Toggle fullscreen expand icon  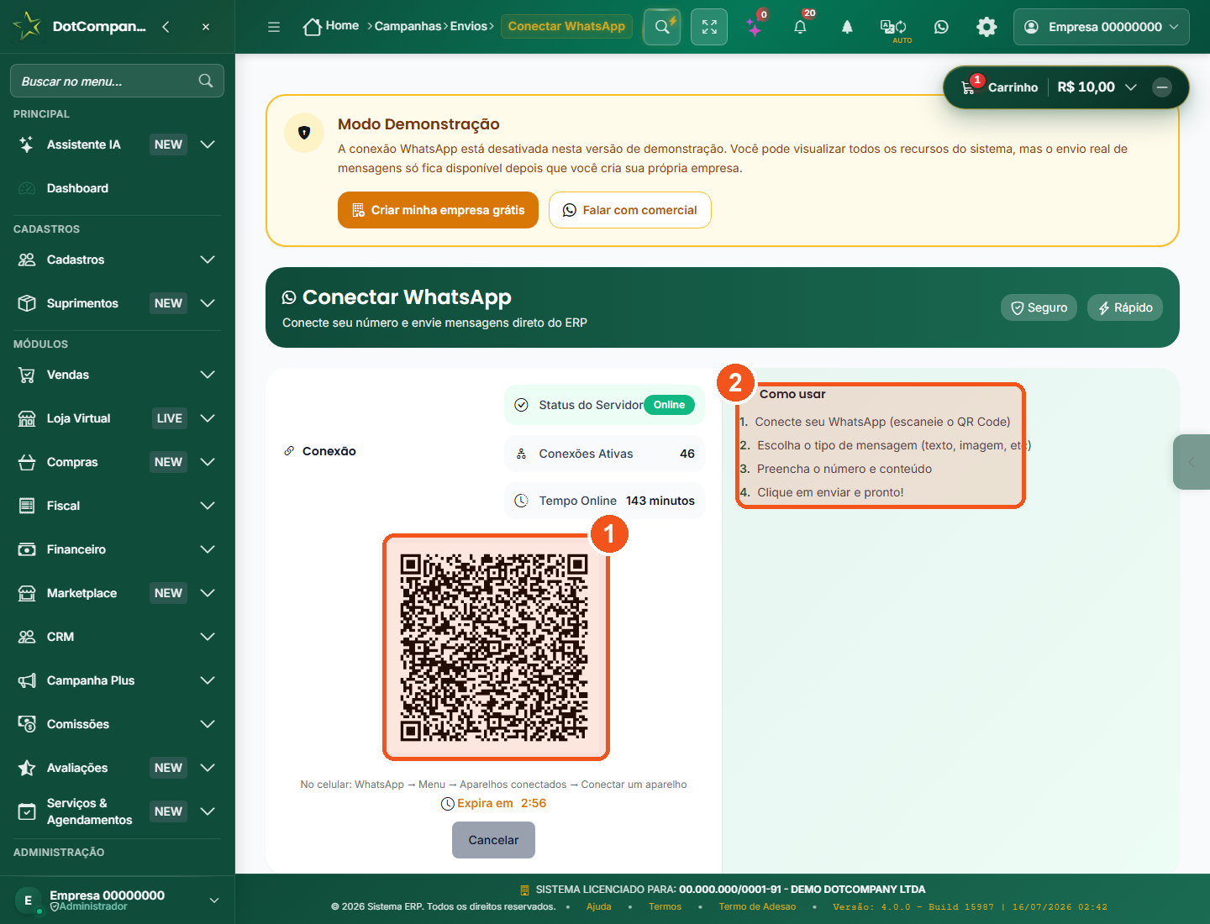click(709, 27)
